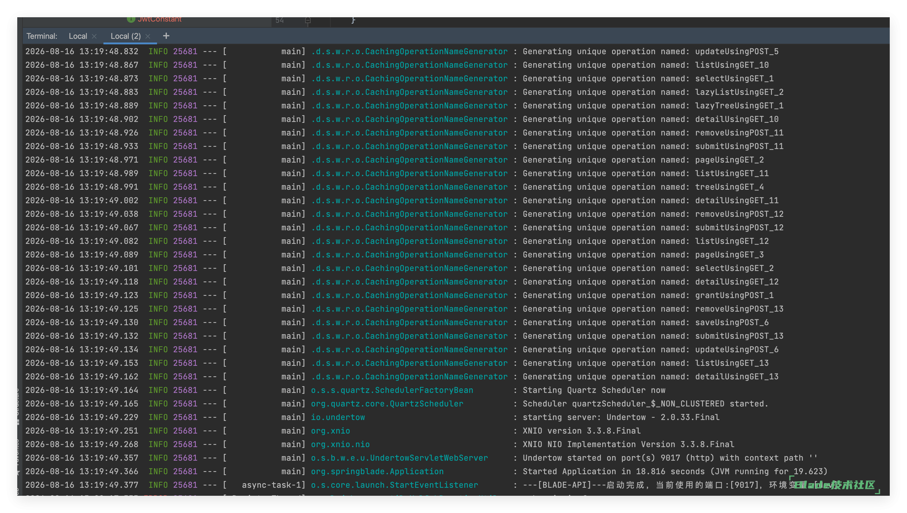Viewport: 907px width, 513px height.
Task: Click the log text detailUsingGET_10
Action: tap(736, 119)
